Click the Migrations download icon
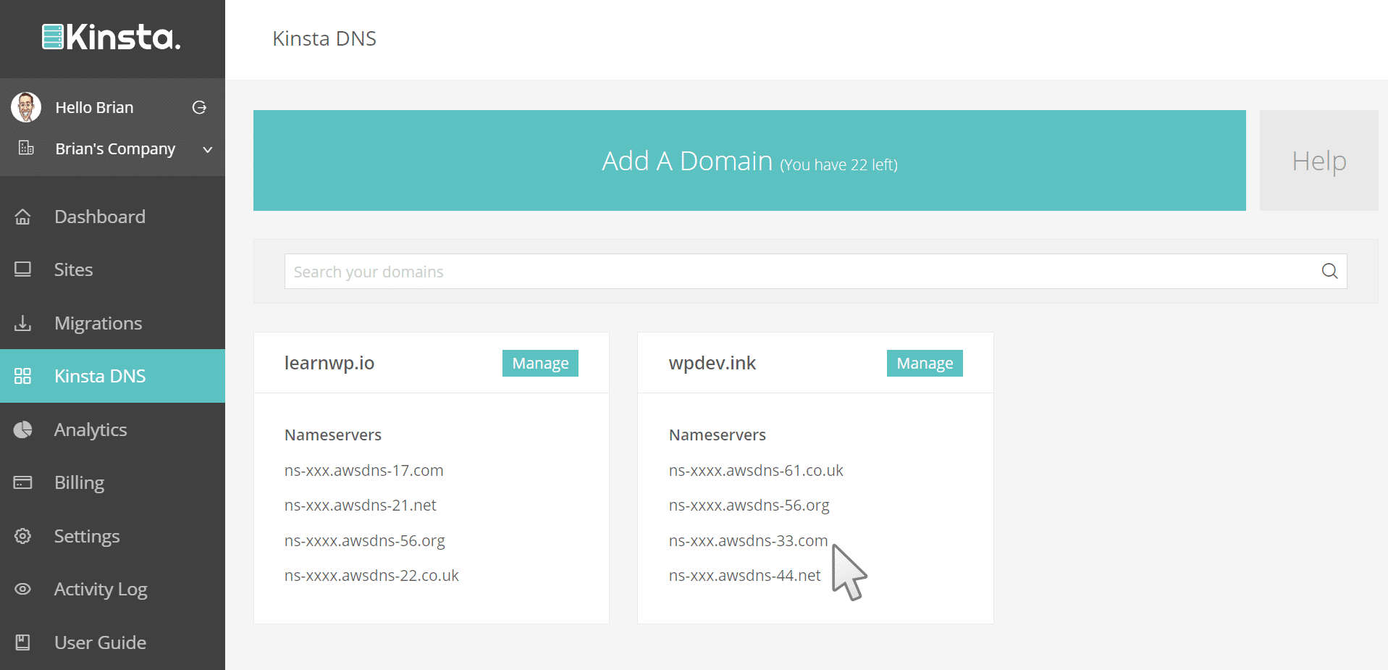Screen dimensions: 1388x670 coord(23,323)
